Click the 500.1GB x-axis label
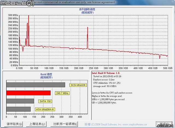Image resolution: width=175 pixels, height=128 pixels. pyautogui.click(x=168, y=68)
